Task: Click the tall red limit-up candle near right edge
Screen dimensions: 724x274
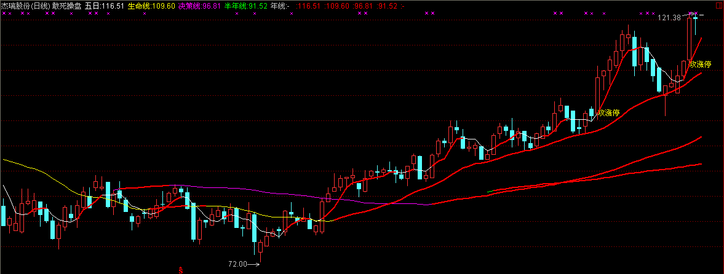Action: pos(690,39)
